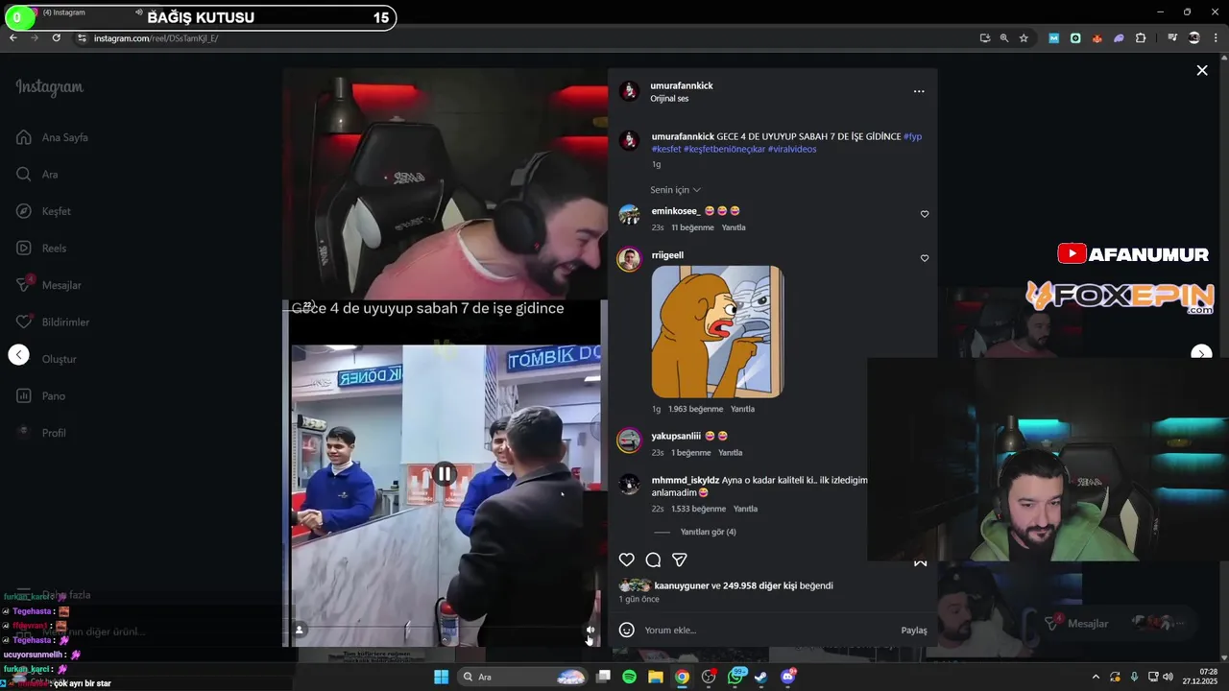
Task: Click the Instagram logo
Action: coord(49,87)
